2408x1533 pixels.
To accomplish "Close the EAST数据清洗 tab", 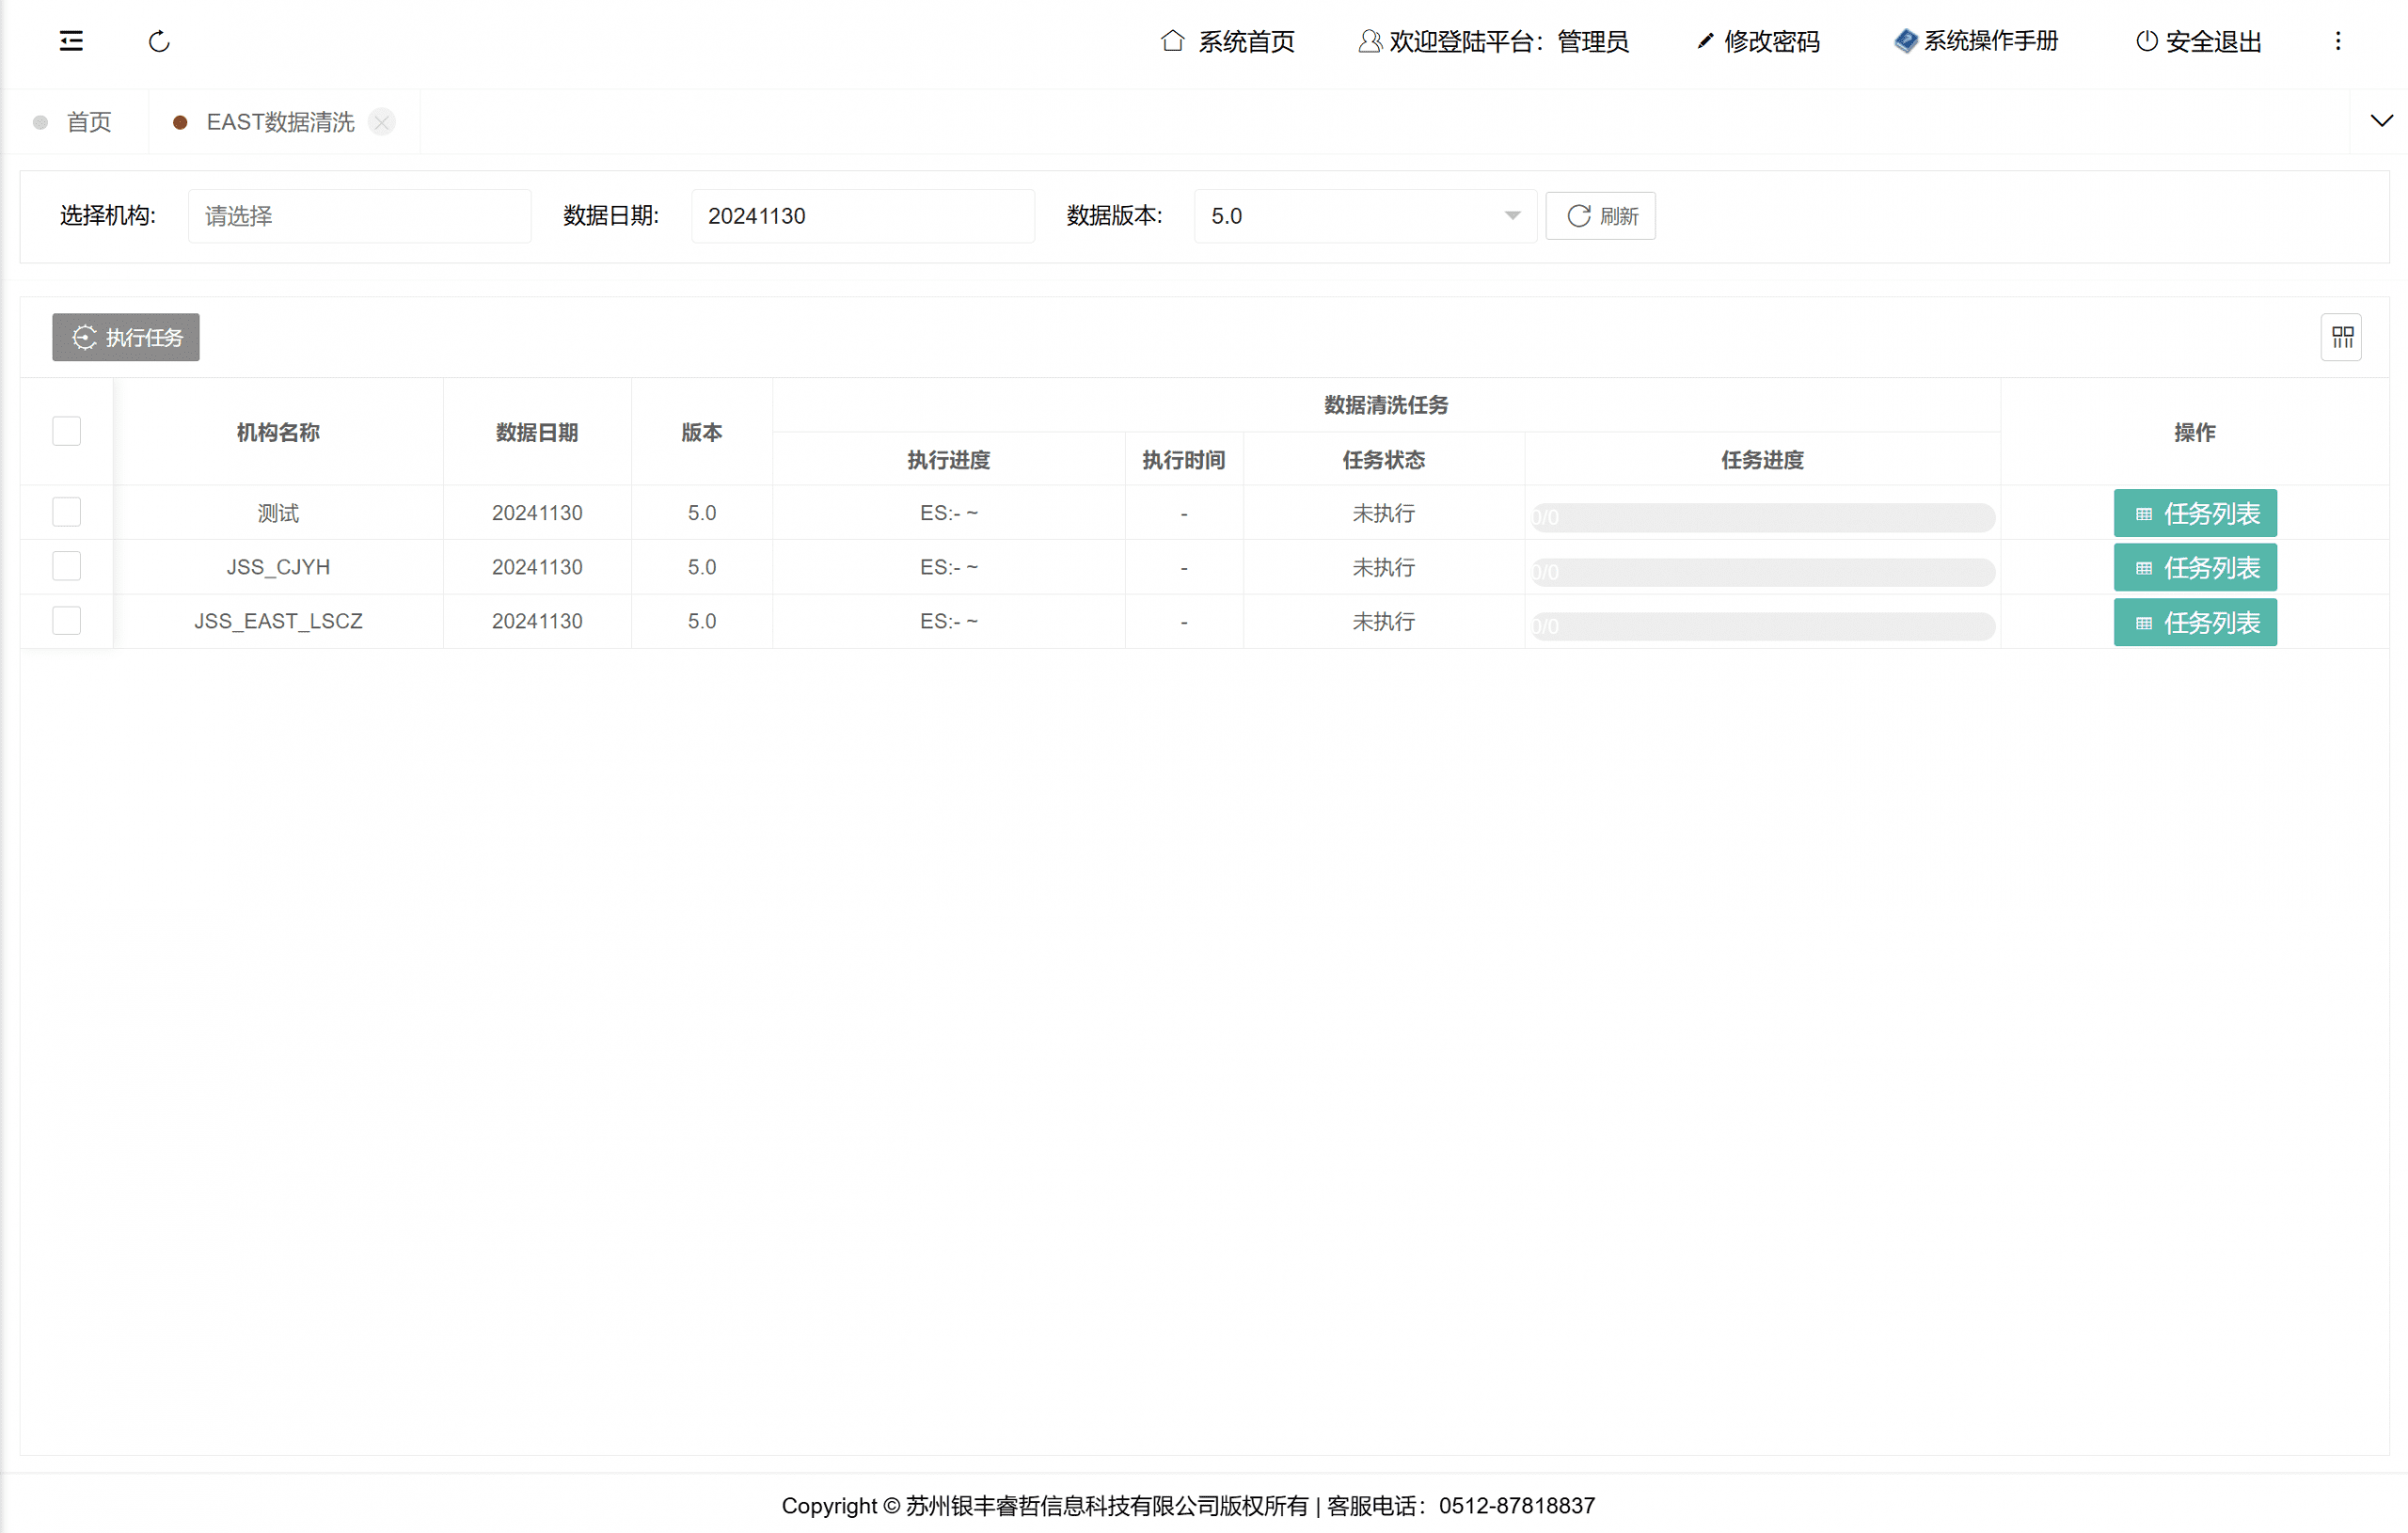I will point(381,122).
